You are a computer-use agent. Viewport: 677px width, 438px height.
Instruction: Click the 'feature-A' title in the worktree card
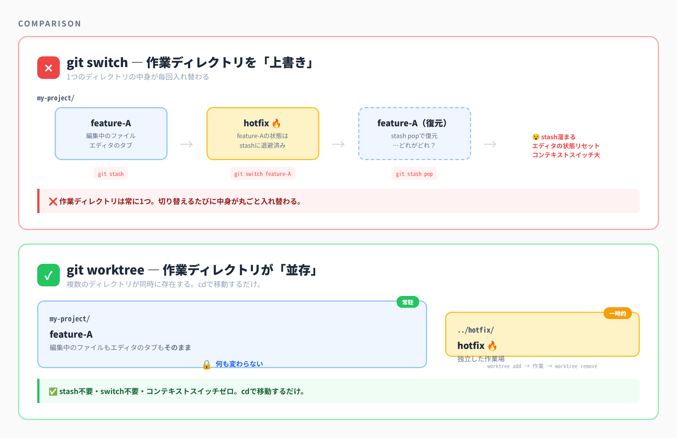[x=71, y=334]
